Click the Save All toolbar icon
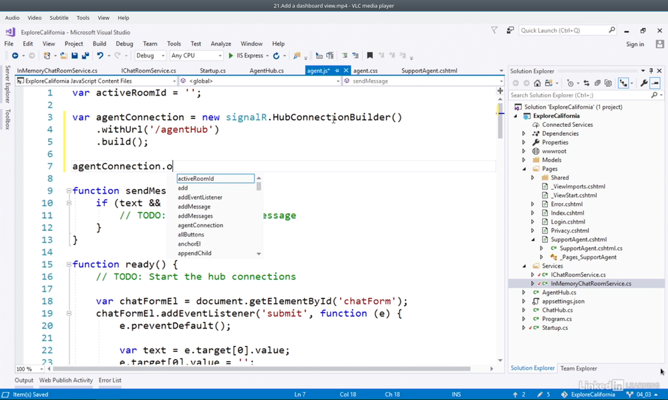Screen dimensions: 668x400 click(x=86, y=56)
